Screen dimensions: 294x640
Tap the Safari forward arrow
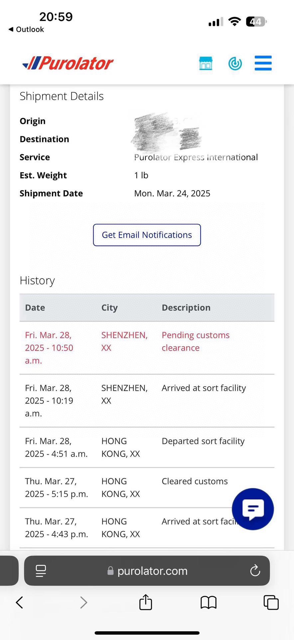coord(83,602)
